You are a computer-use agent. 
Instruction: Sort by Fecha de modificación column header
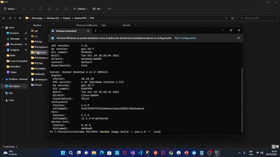(87, 25)
